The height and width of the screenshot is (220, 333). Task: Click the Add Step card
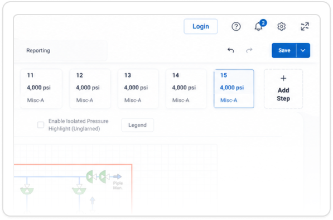[283, 89]
